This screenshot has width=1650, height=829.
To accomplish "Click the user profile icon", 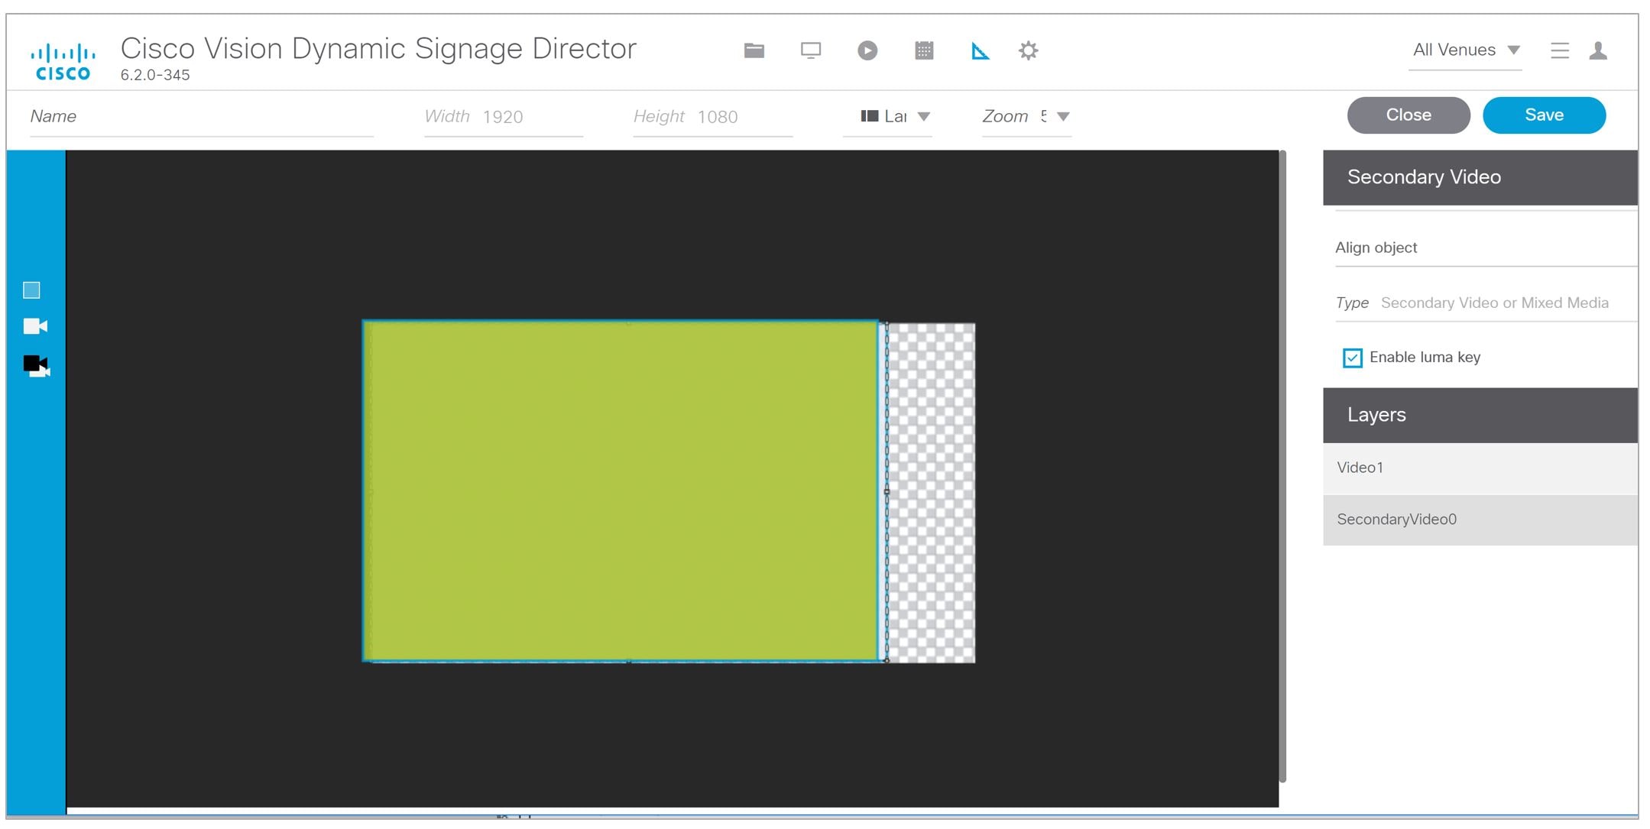I will click(1597, 50).
